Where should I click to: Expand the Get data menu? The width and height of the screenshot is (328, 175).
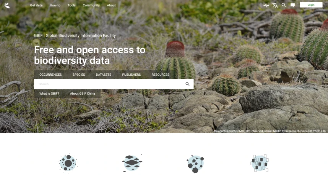point(36,5)
